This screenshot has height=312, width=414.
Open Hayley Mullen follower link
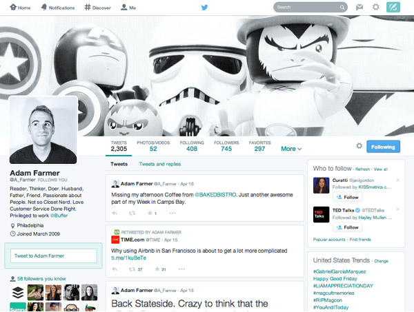click(373, 218)
